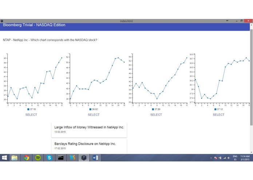This screenshot has height=180, width=253.
Task: Click the Bloomberg Trivial - NASDAQ Edition title
Action: (x=34, y=25)
